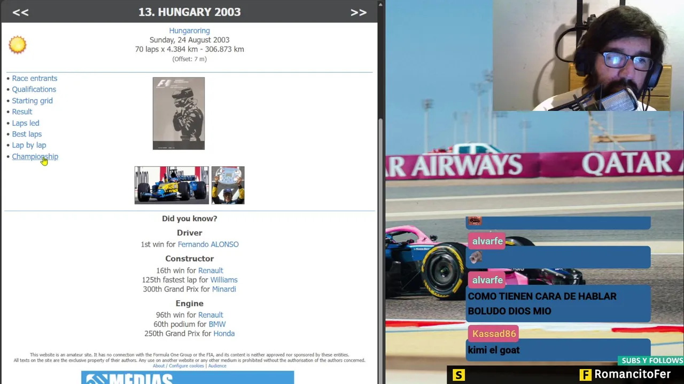This screenshot has height=384, width=684.
Task: Open the Minardi constructor link
Action: [224, 289]
